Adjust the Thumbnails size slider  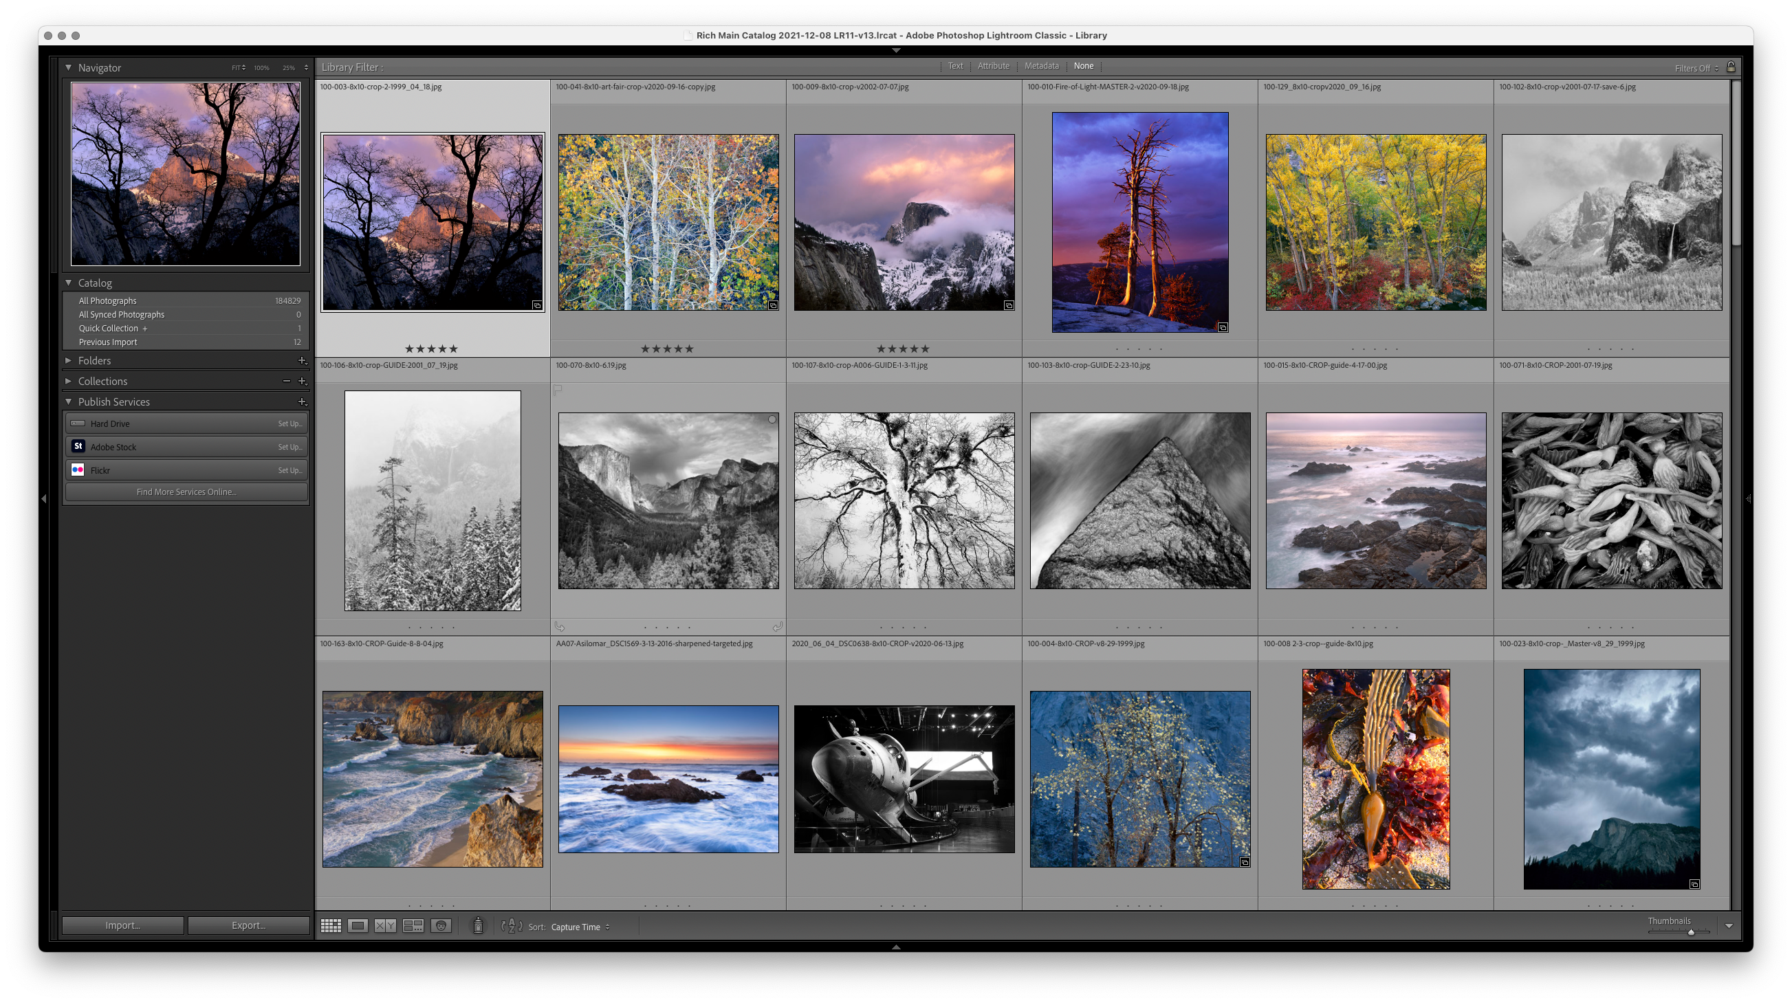1690,932
